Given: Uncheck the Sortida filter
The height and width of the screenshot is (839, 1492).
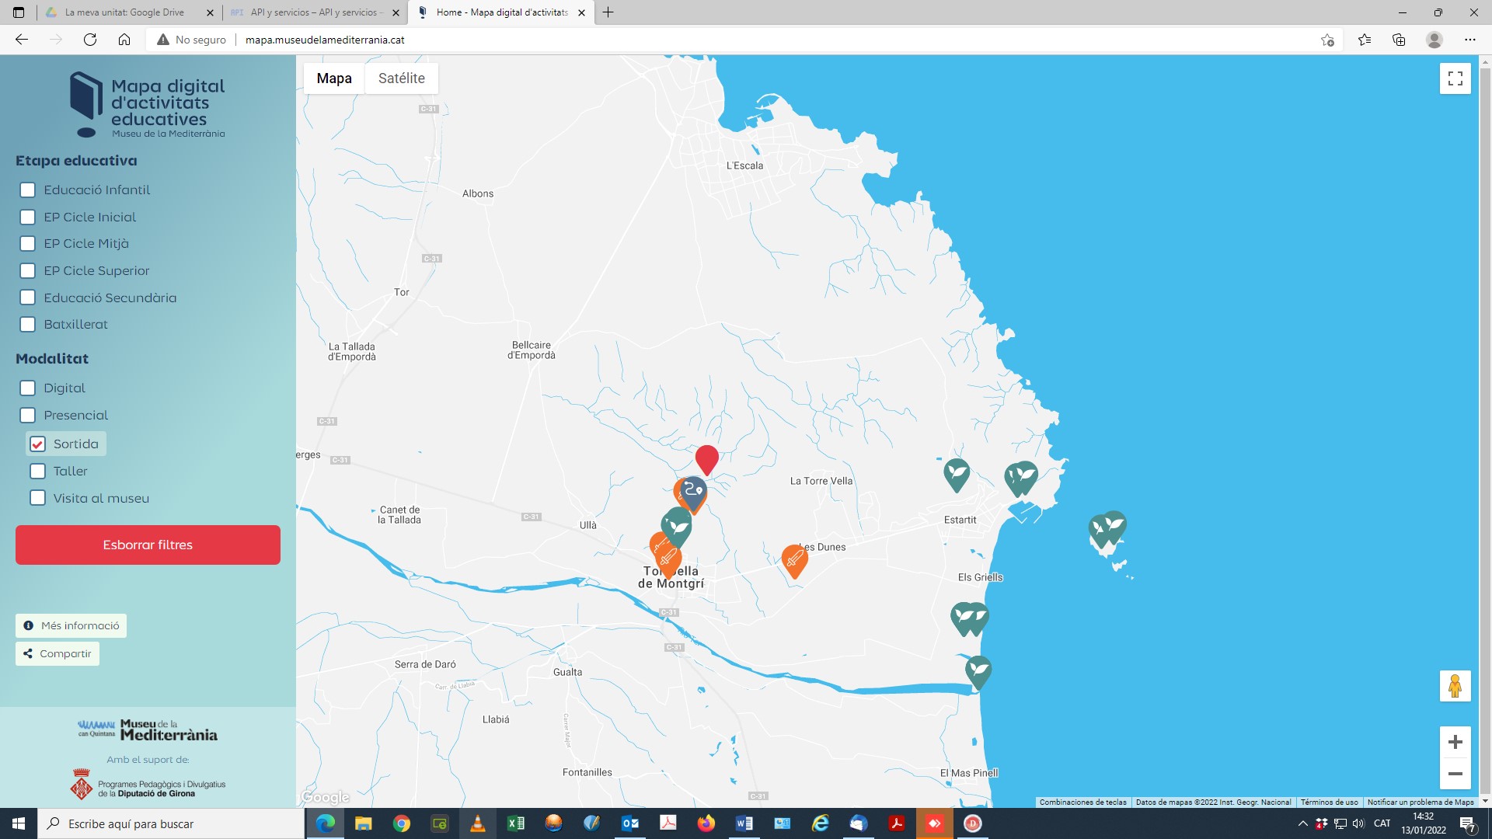Looking at the screenshot, I should click(37, 444).
